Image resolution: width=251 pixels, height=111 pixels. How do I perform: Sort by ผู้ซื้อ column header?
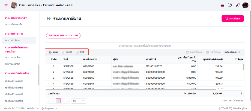coord(128,59)
